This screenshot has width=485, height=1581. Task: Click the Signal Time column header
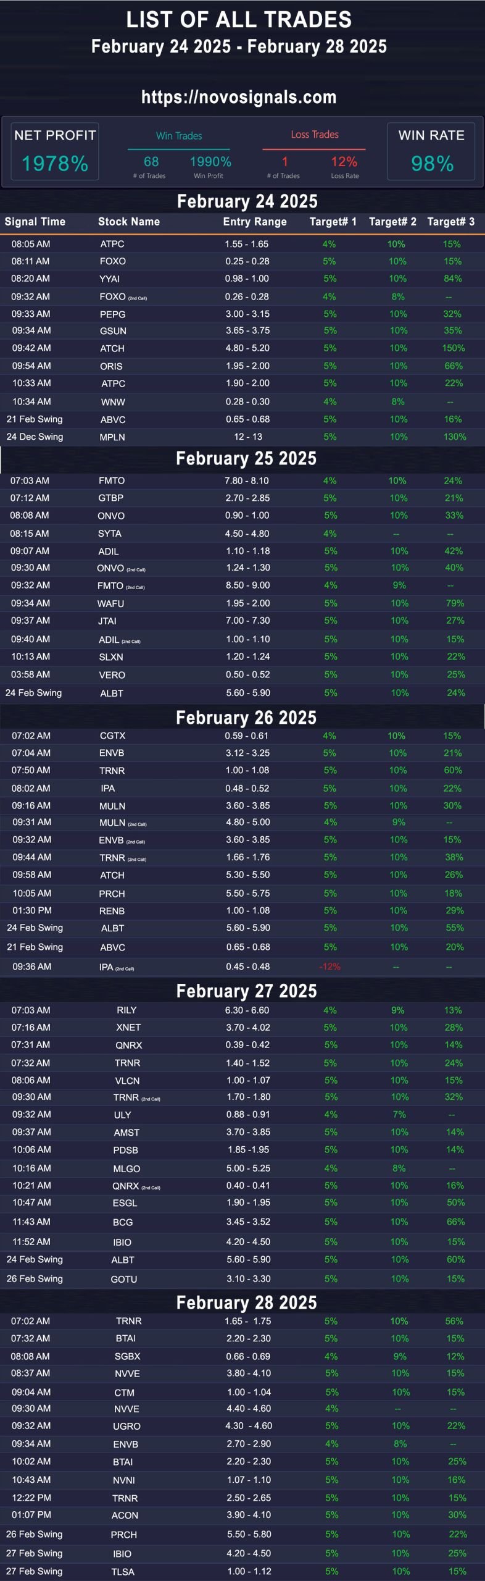coord(35,222)
